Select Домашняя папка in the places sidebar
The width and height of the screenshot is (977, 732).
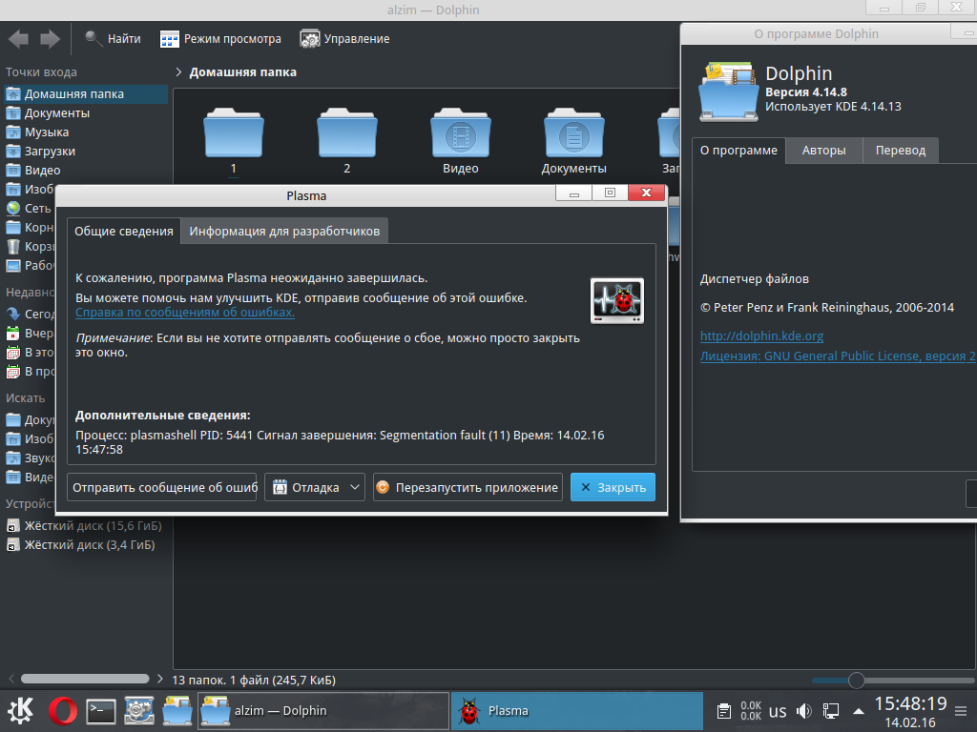coord(85,94)
